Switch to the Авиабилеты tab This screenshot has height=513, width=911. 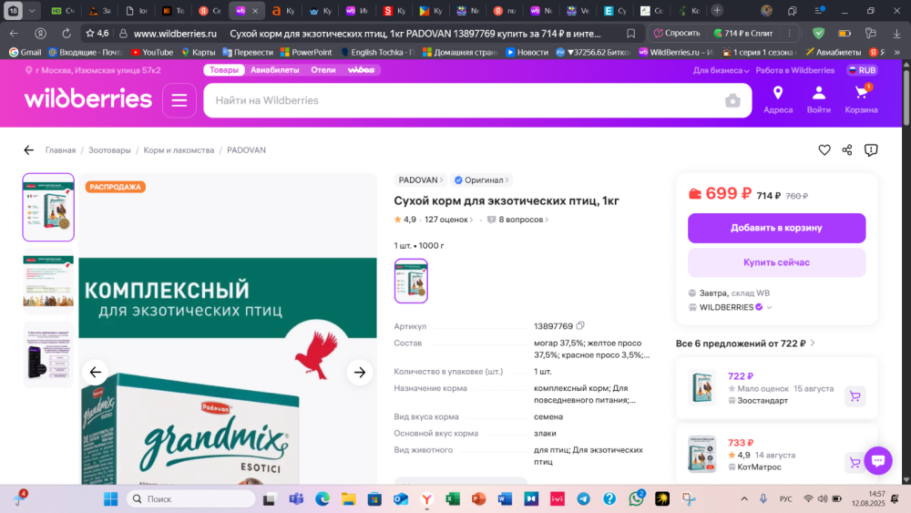(x=275, y=70)
